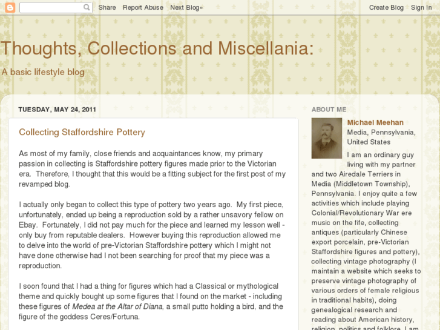
Task: Click the About Me text I am an ordinary guy
Action: (x=380, y=155)
